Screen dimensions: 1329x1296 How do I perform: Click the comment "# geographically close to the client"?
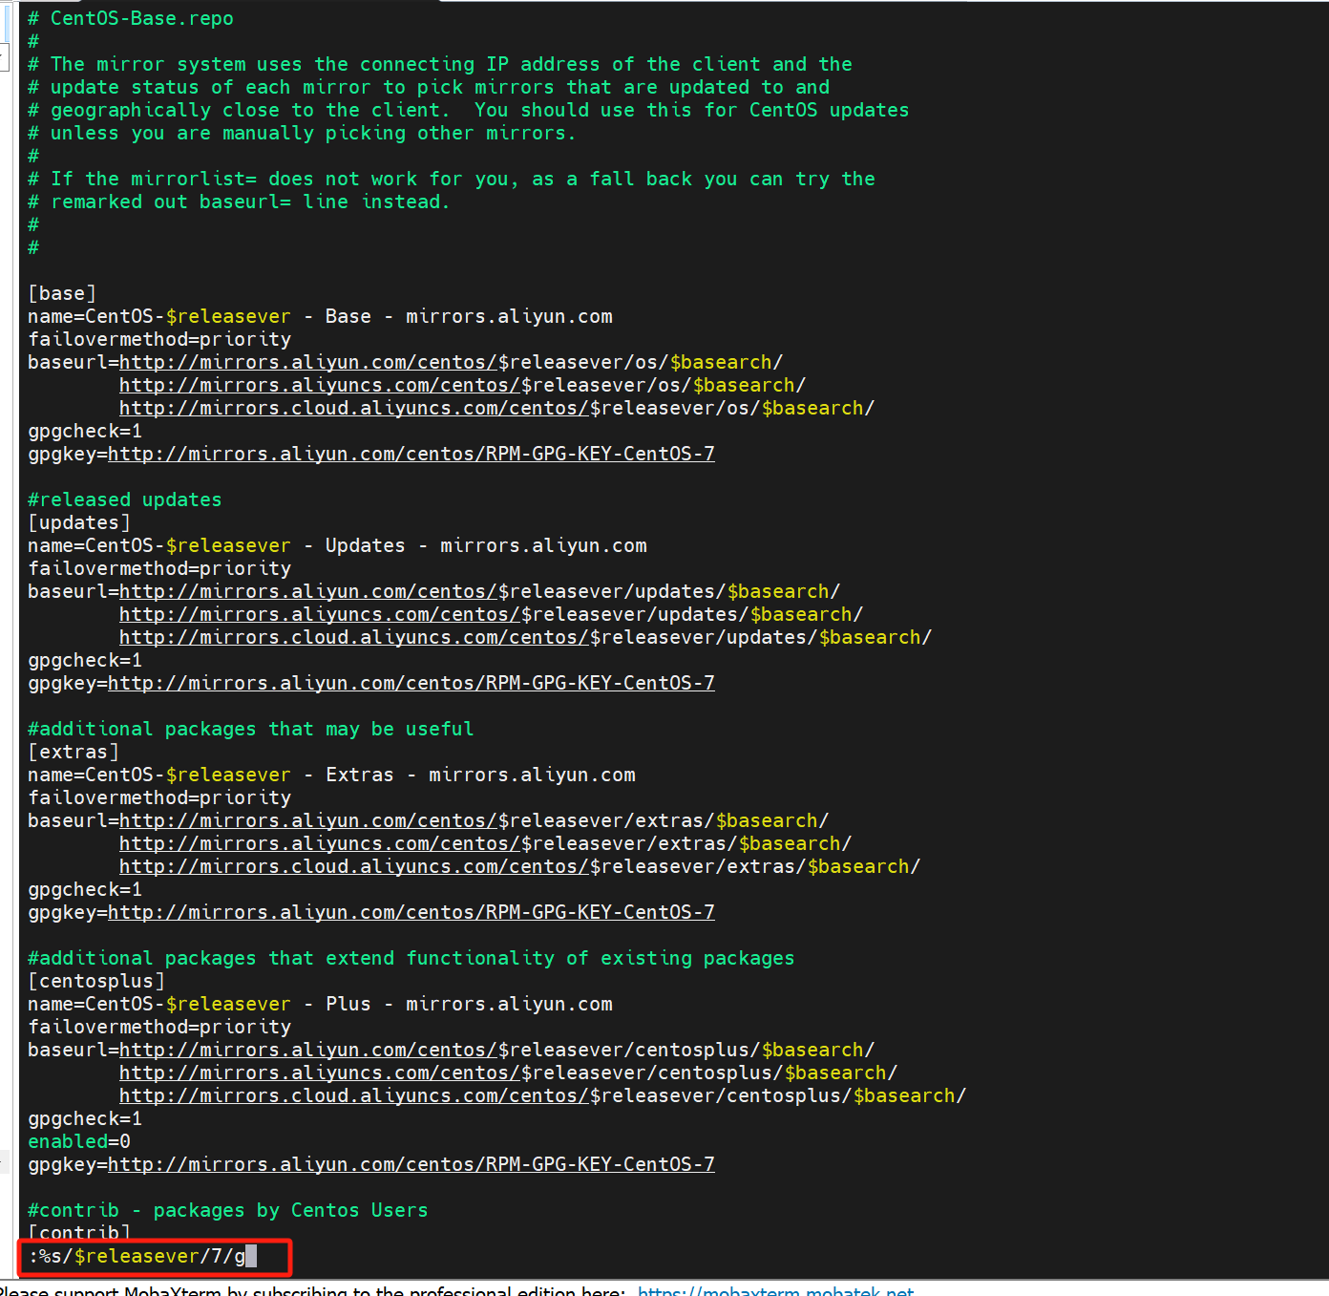[469, 110]
